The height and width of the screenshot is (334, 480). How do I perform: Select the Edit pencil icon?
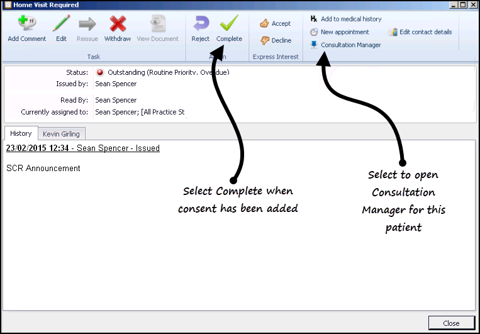pos(61,24)
